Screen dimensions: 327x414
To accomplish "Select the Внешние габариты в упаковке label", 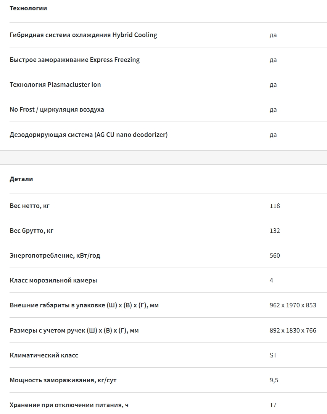I will (84, 305).
